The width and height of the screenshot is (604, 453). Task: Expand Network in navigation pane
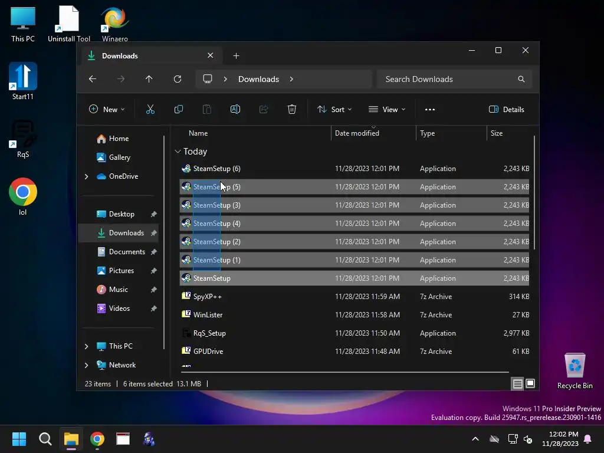pos(86,365)
